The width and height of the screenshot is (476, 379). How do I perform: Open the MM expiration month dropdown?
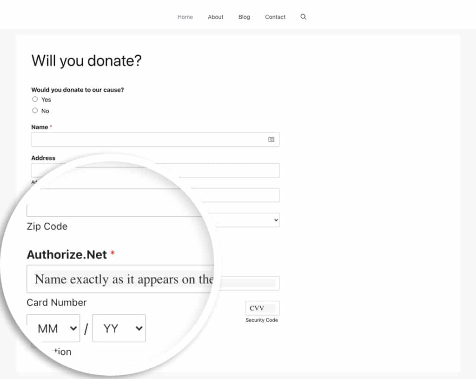pos(53,328)
